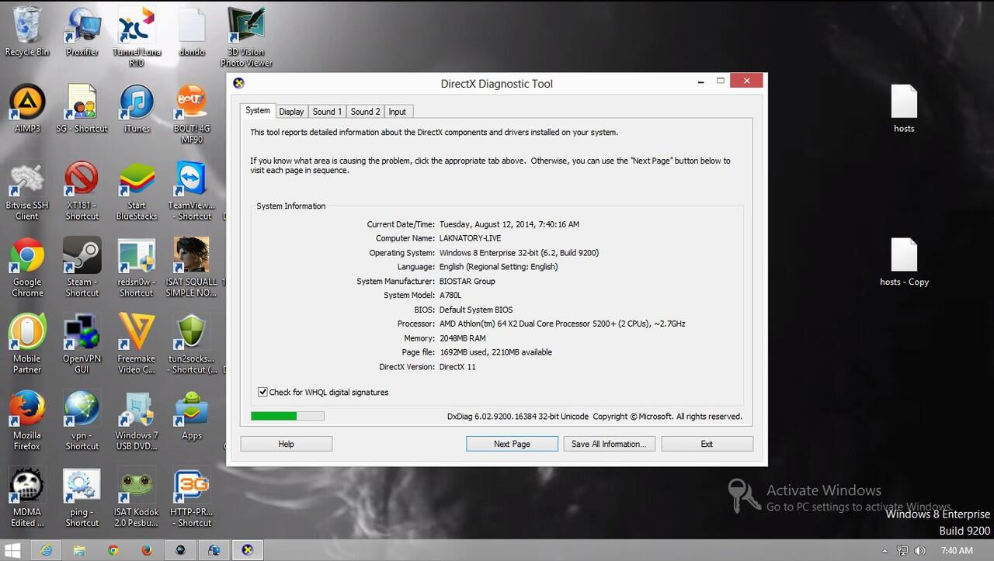Open the tun2socks - Shortcut icon
Screen dimensions: 994x561
pos(192,343)
